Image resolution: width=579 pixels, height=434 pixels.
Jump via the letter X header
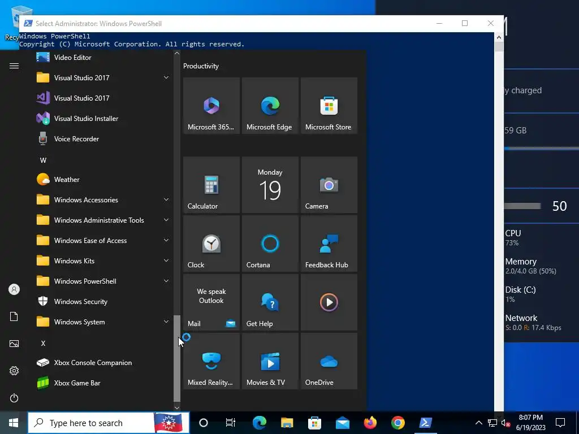pyautogui.click(x=43, y=343)
